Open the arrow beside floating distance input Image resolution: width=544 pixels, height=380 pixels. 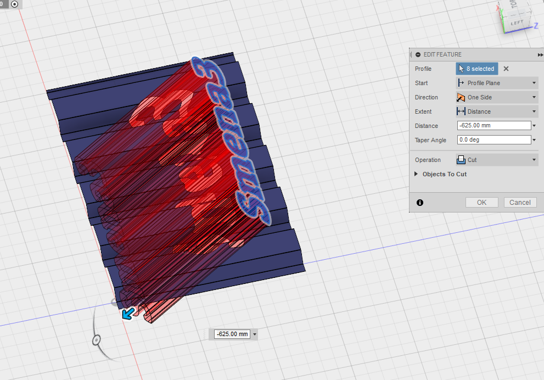point(255,334)
